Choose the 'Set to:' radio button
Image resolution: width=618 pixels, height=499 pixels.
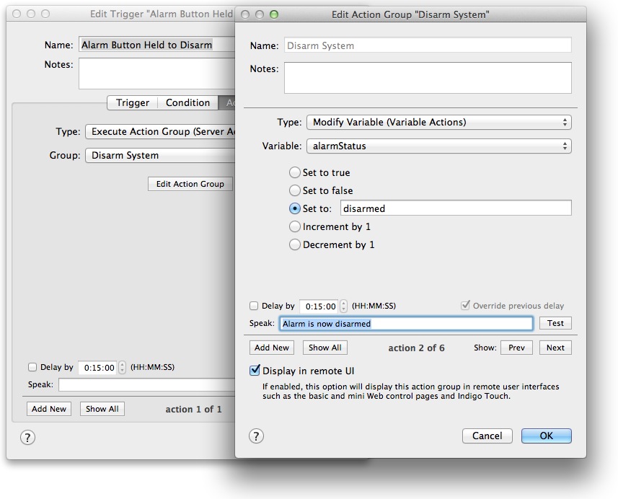point(295,208)
